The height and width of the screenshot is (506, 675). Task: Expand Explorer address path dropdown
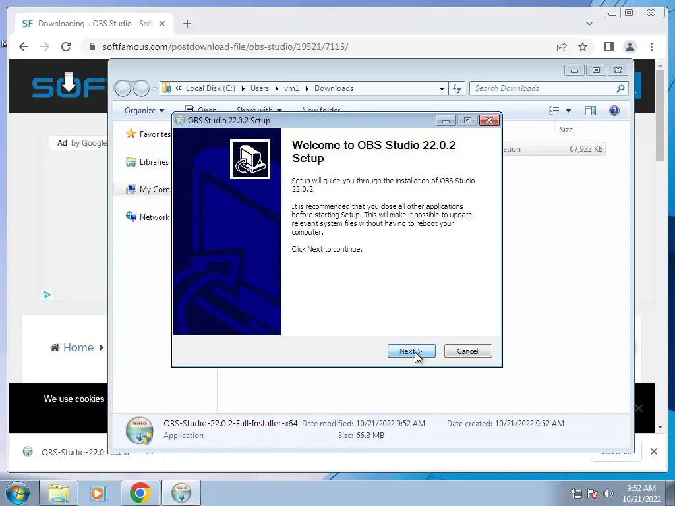(442, 88)
